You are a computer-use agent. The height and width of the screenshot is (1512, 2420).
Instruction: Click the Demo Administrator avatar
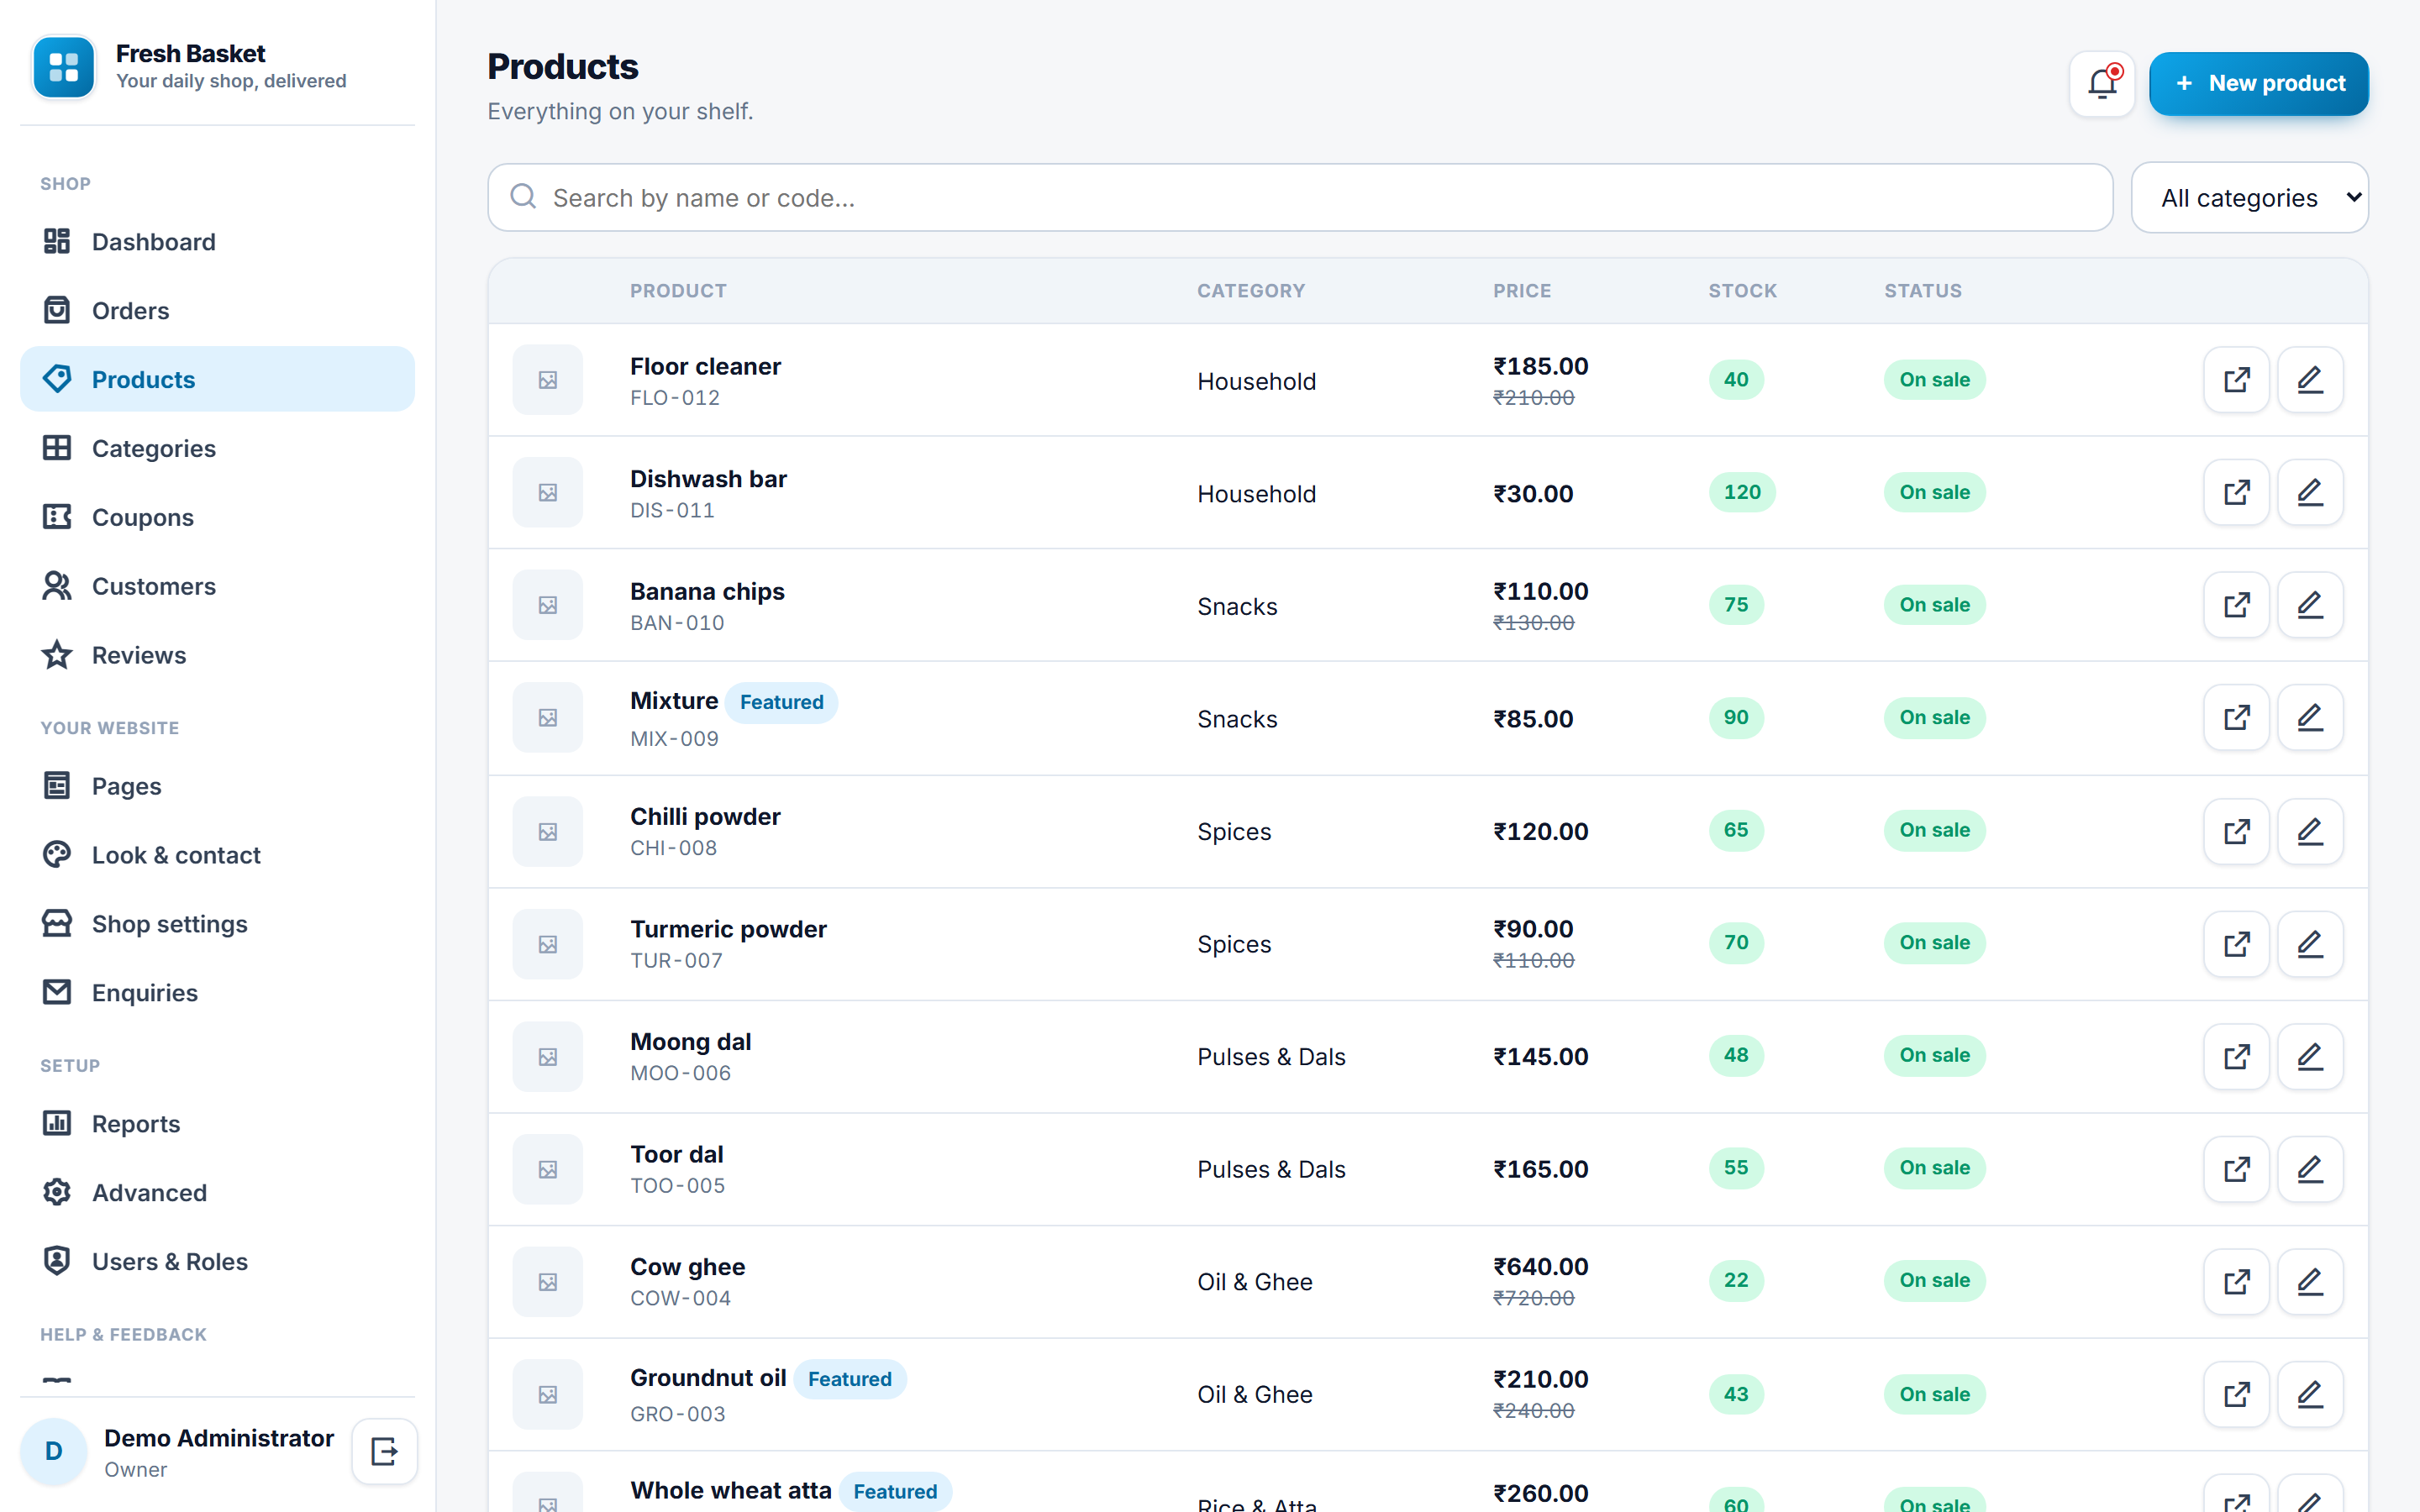pos(54,1451)
